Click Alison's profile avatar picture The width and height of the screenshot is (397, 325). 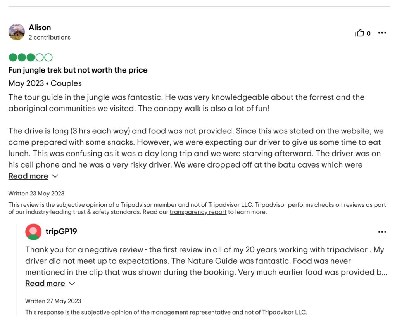(17, 32)
